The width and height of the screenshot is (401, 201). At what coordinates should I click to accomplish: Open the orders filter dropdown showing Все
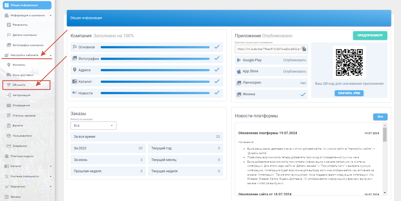pos(93,126)
